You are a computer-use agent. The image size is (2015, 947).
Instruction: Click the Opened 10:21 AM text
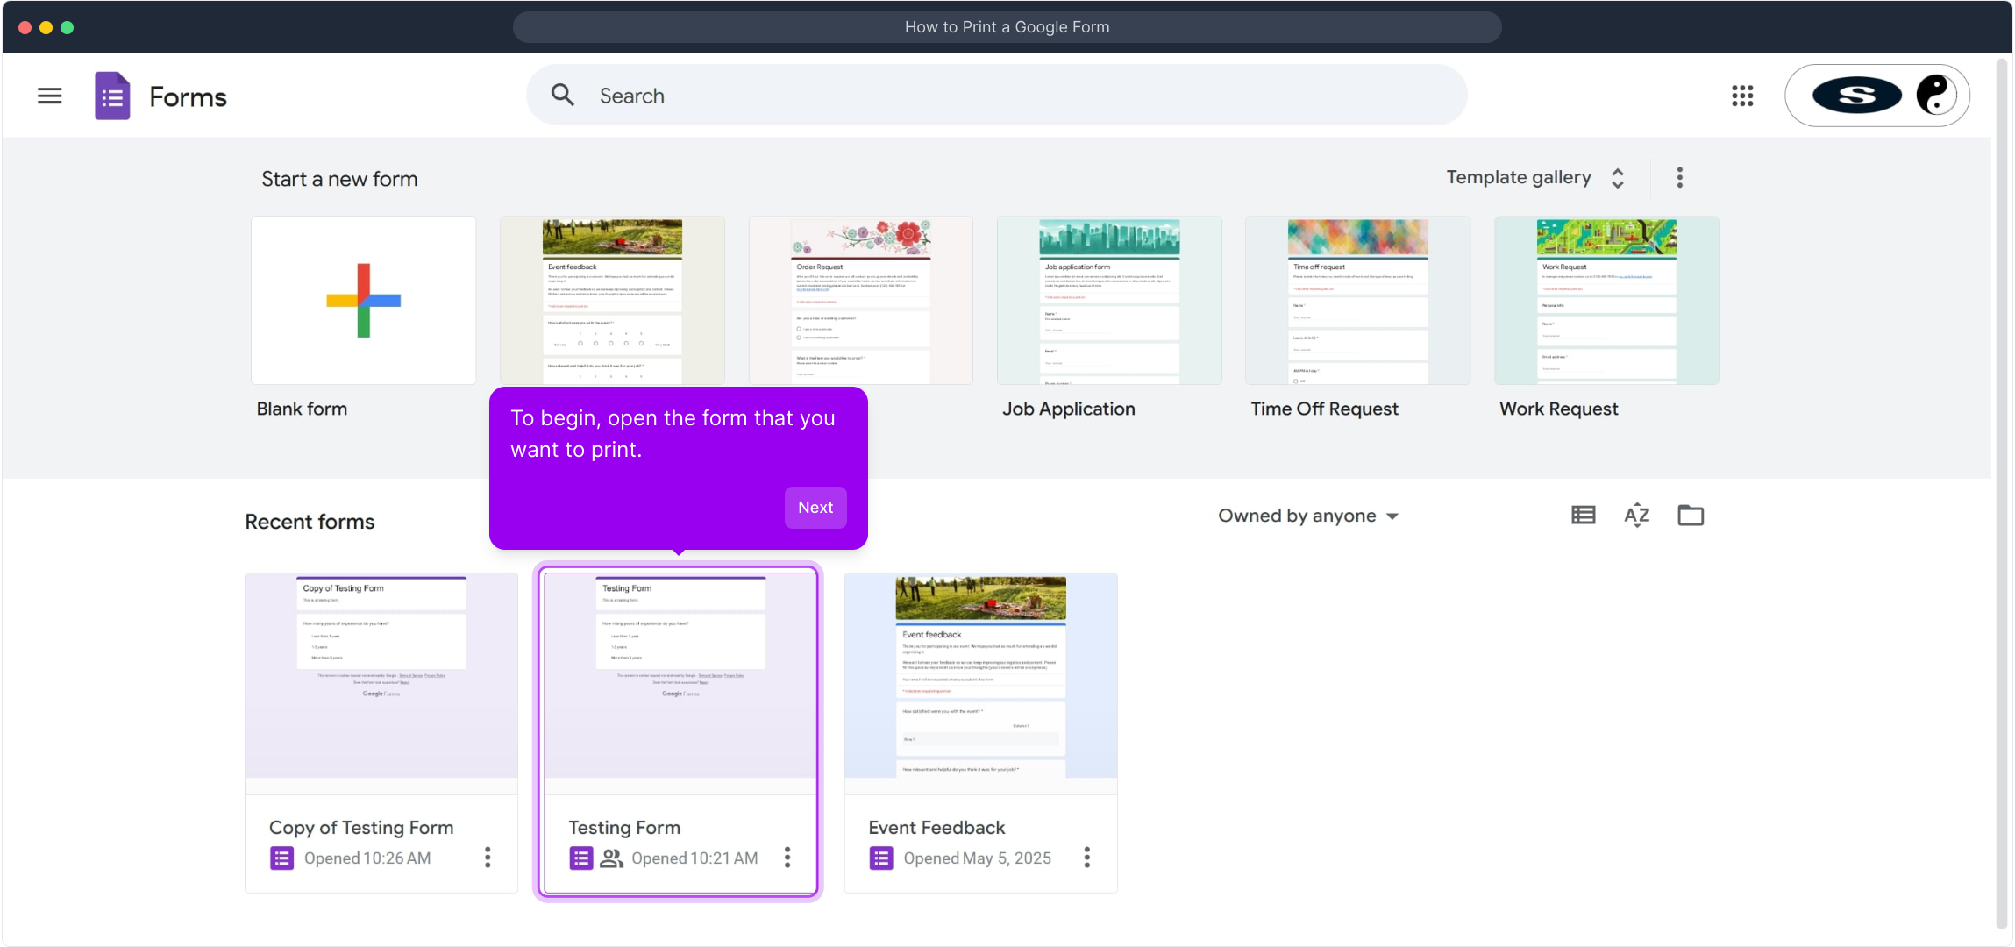694,858
